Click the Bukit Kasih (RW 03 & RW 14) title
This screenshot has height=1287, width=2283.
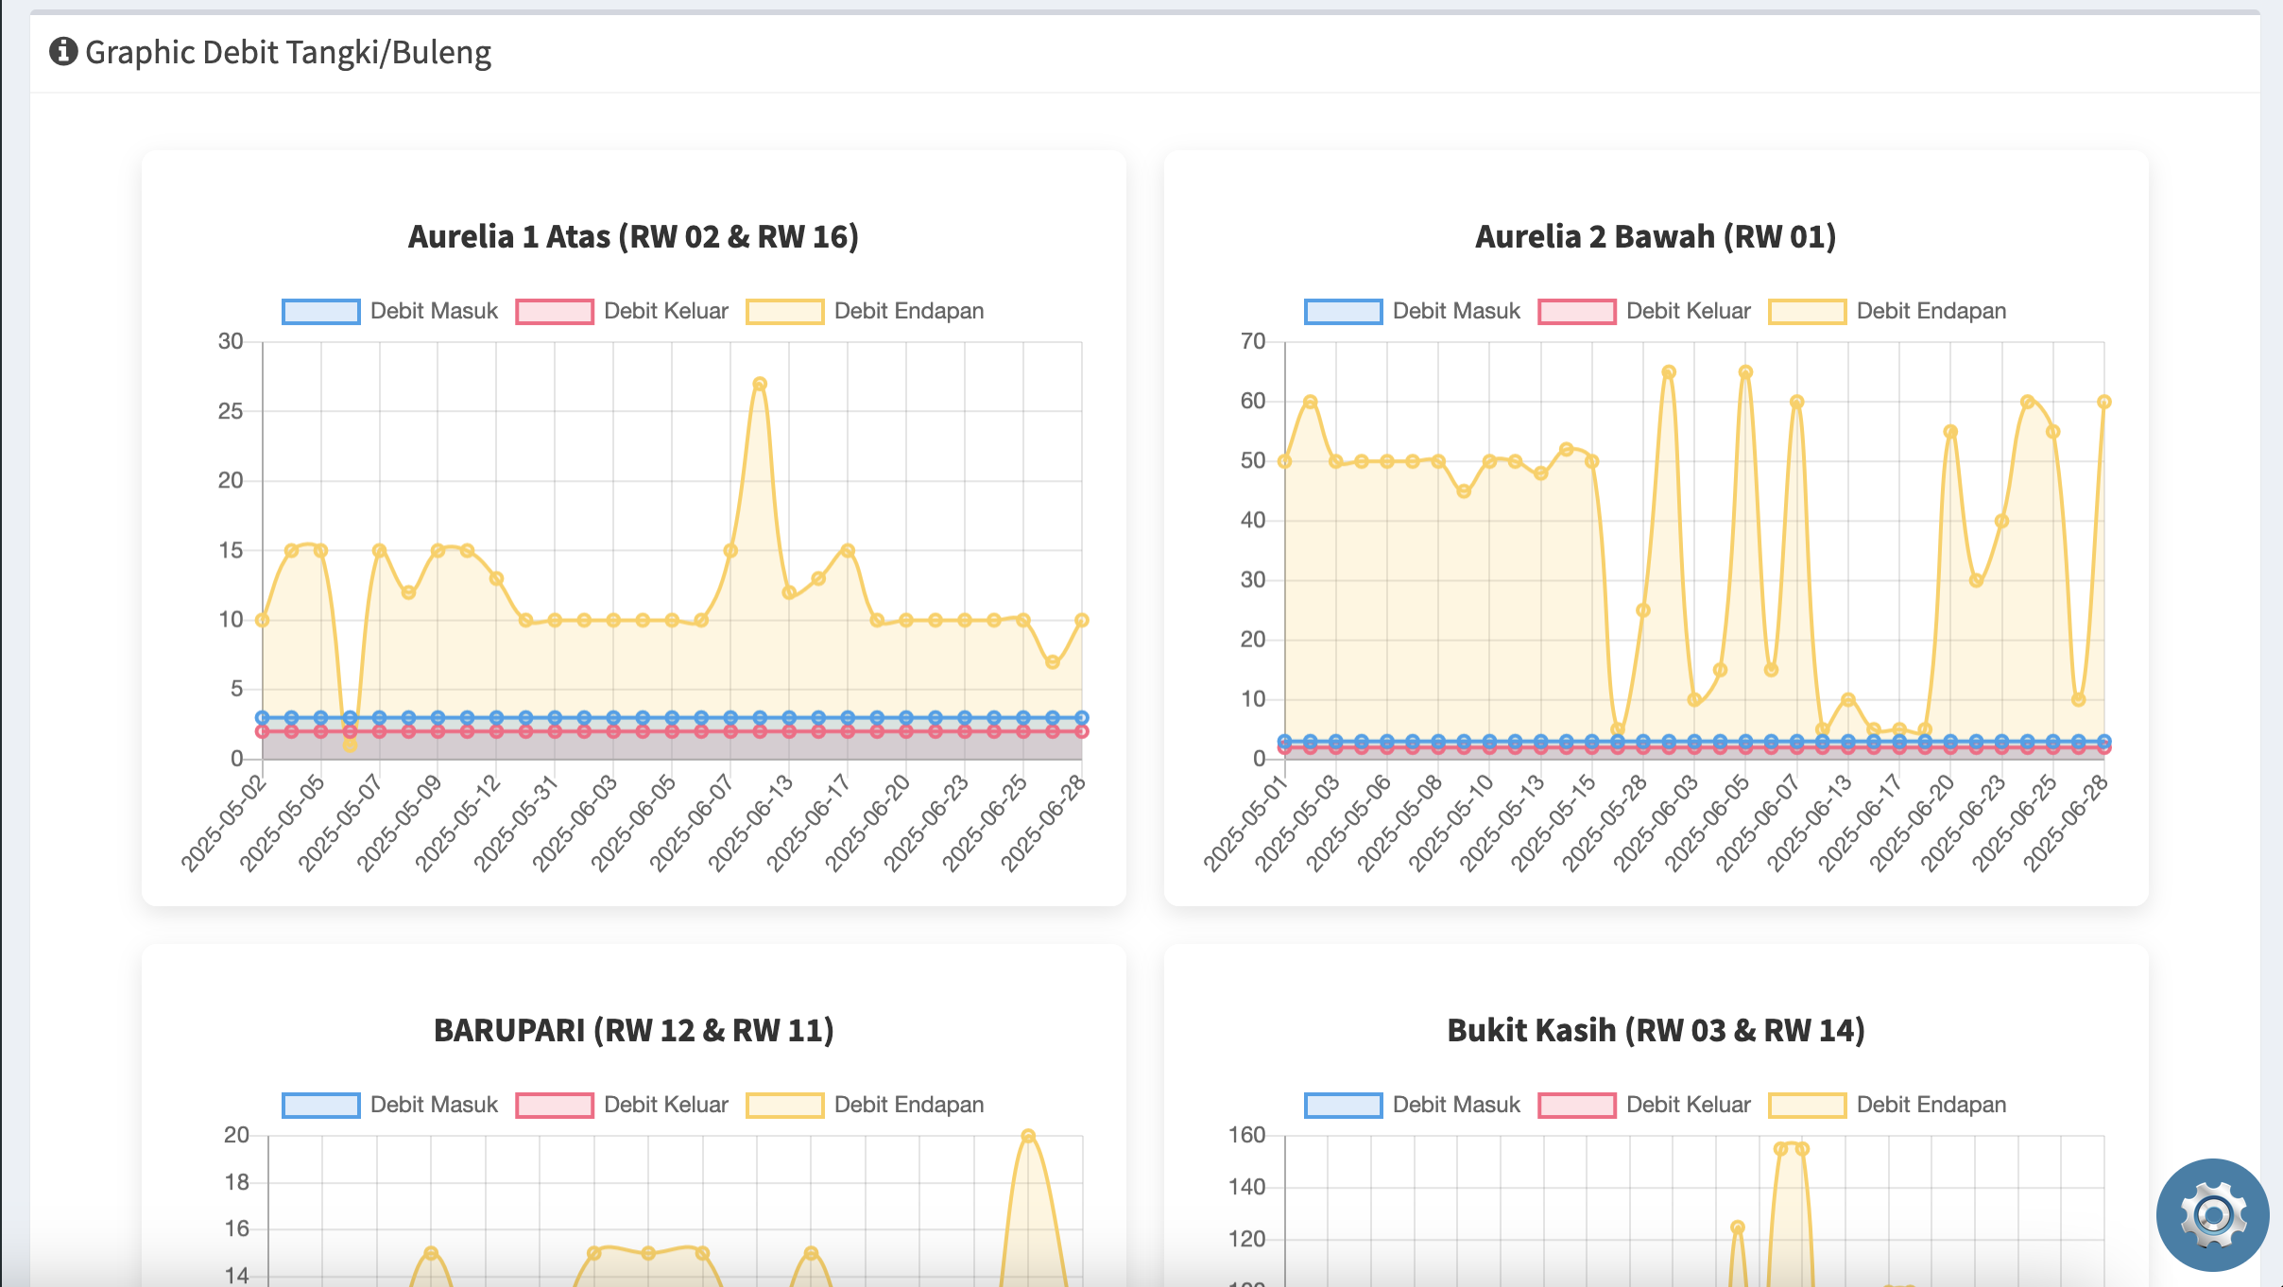click(x=1656, y=1030)
